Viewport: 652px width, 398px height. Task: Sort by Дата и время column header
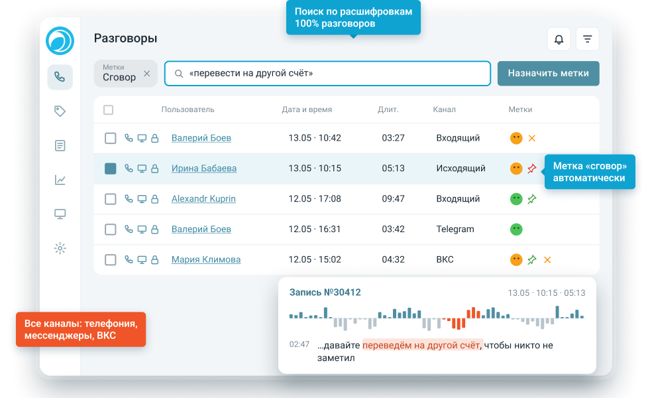pos(307,109)
